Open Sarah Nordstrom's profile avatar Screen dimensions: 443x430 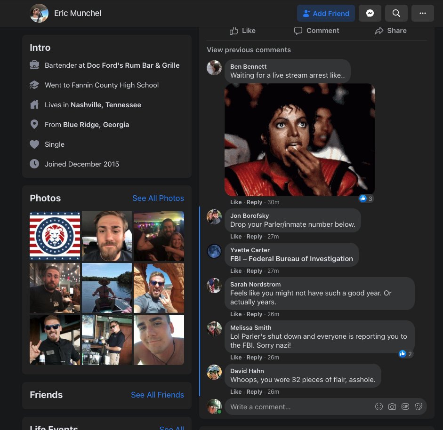(214, 286)
